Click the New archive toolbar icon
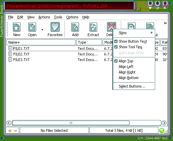The height and width of the screenshot is (141, 173). 17,27
